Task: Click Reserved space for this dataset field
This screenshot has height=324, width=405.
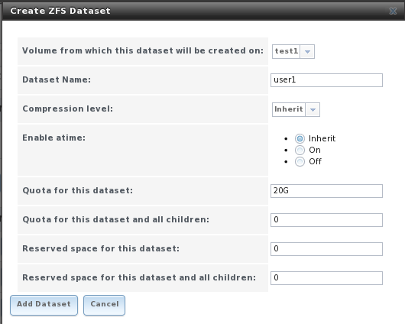Action: (326, 249)
